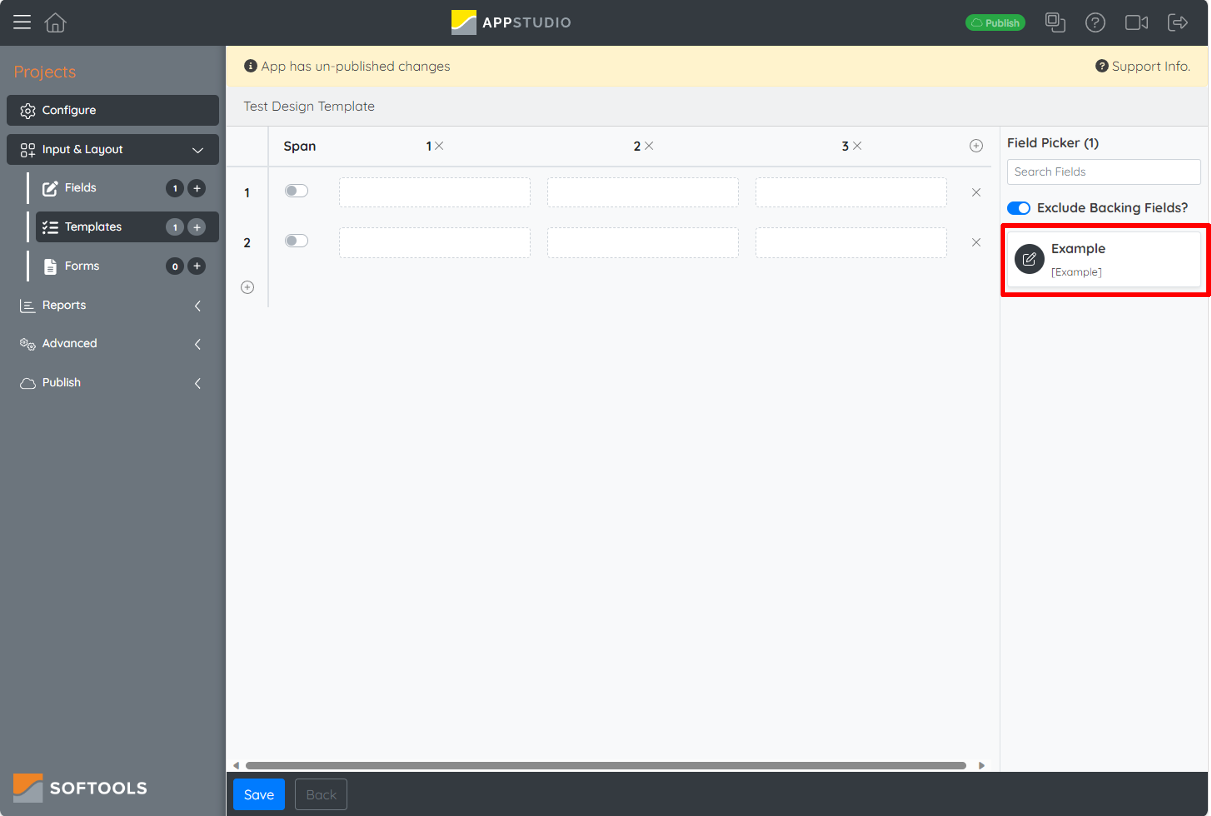Select row 1 column 2 cell
The width and height of the screenshot is (1211, 816).
[x=643, y=193]
